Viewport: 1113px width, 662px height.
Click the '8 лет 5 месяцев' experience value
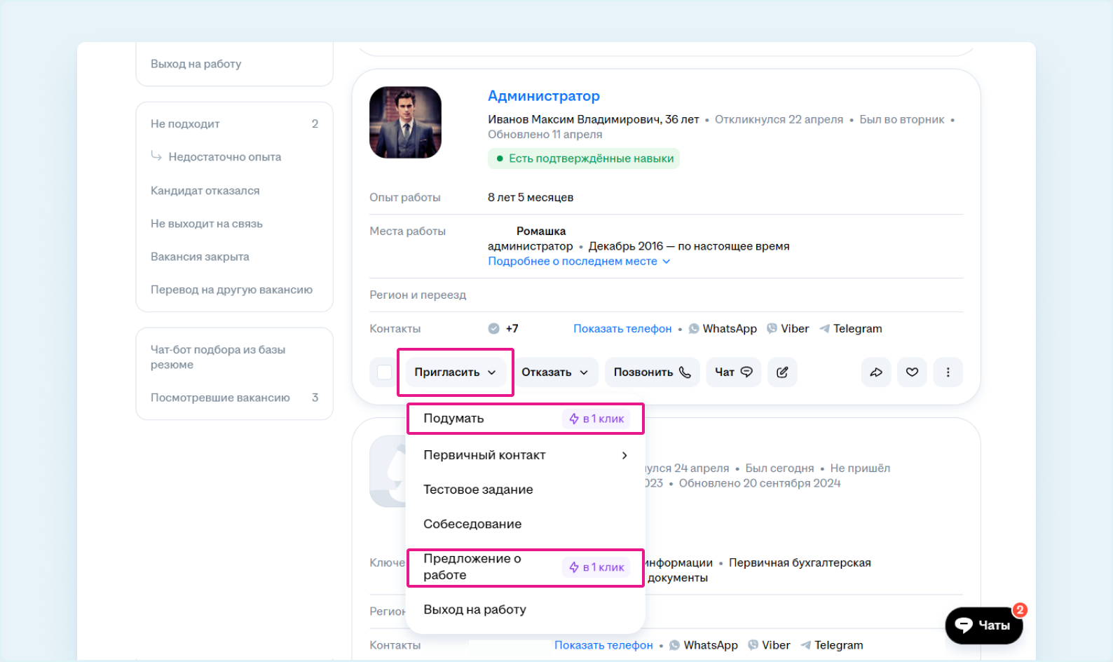point(531,198)
